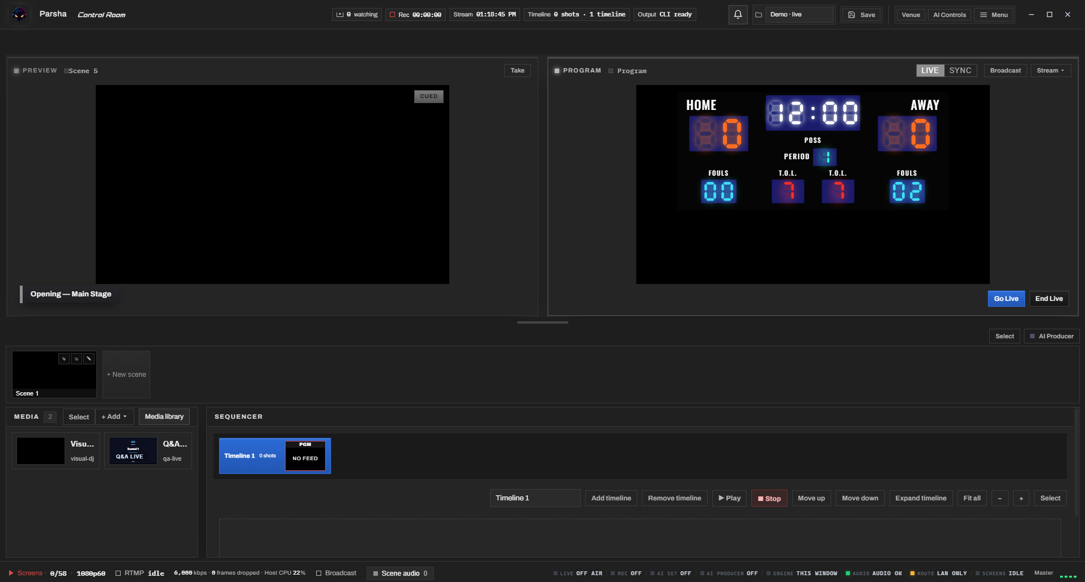Select the Q&A Live media thumbnail

pos(133,451)
